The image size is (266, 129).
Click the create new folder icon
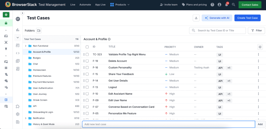pos(39,31)
